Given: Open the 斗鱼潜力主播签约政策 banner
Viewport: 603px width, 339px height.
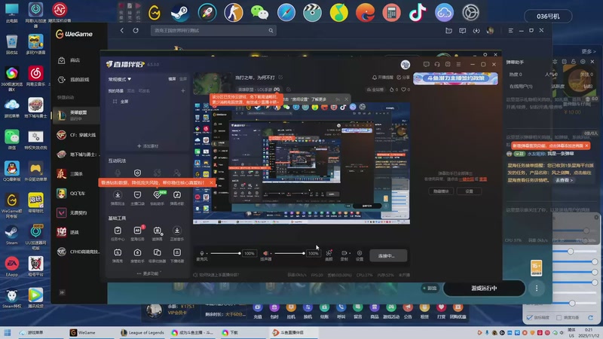Looking at the screenshot, I should [455, 78].
